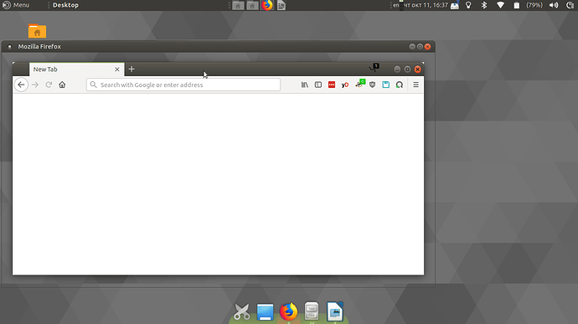The width and height of the screenshot is (578, 324).
Task: Open the volume control in system tray
Action: click(554, 5)
